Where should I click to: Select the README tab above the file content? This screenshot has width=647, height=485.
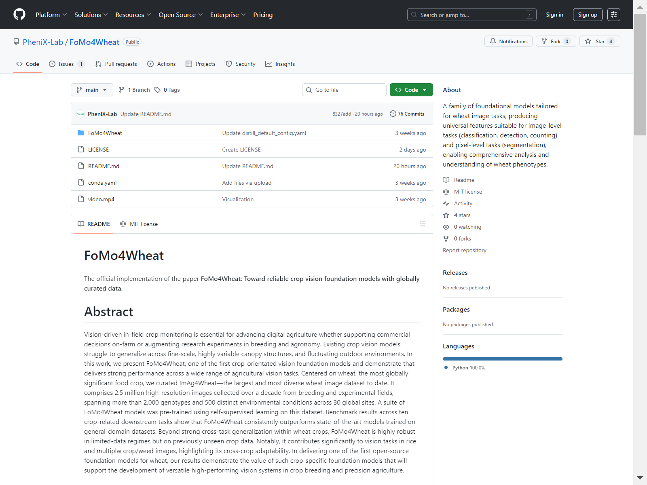94,224
